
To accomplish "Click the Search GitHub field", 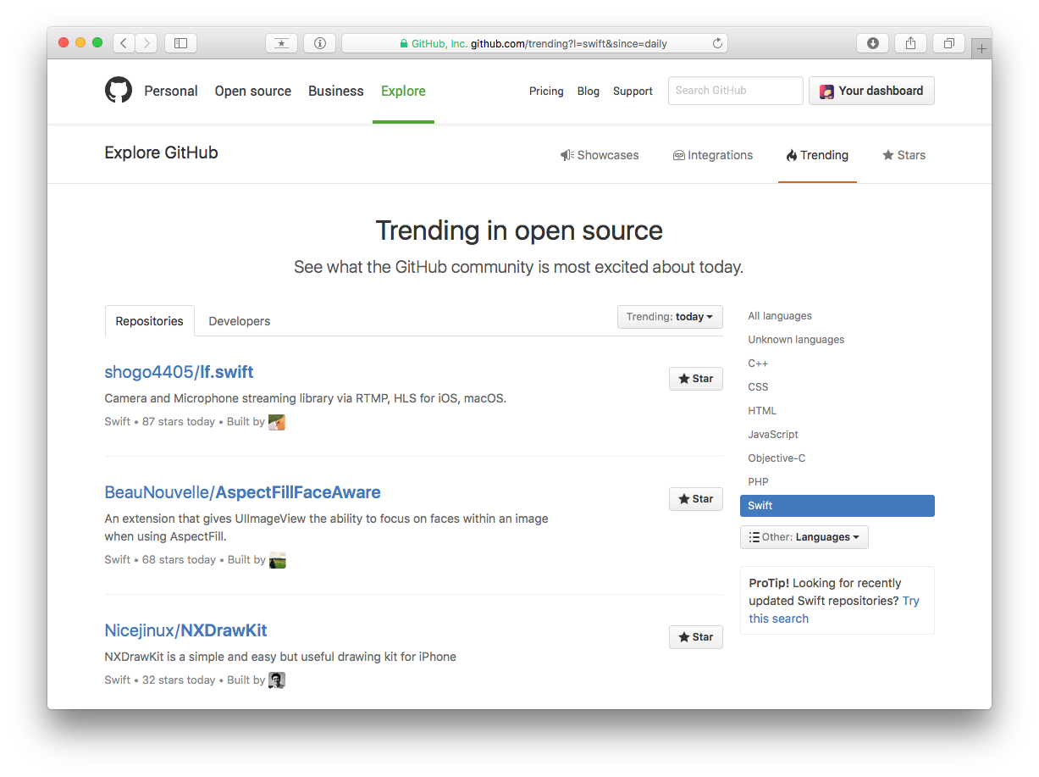I will 734,91.
